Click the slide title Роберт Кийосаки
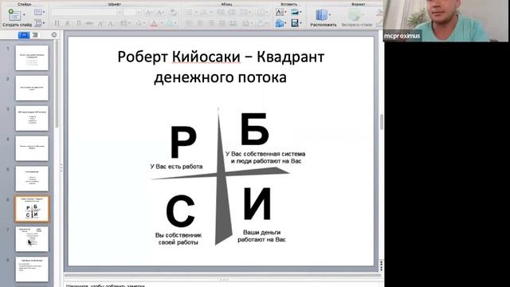This screenshot has width=510, height=287. tap(221, 67)
